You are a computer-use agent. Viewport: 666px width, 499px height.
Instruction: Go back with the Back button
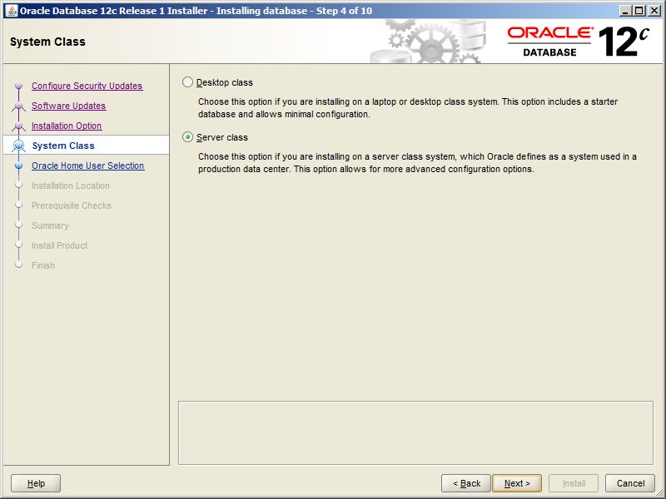pos(466,483)
